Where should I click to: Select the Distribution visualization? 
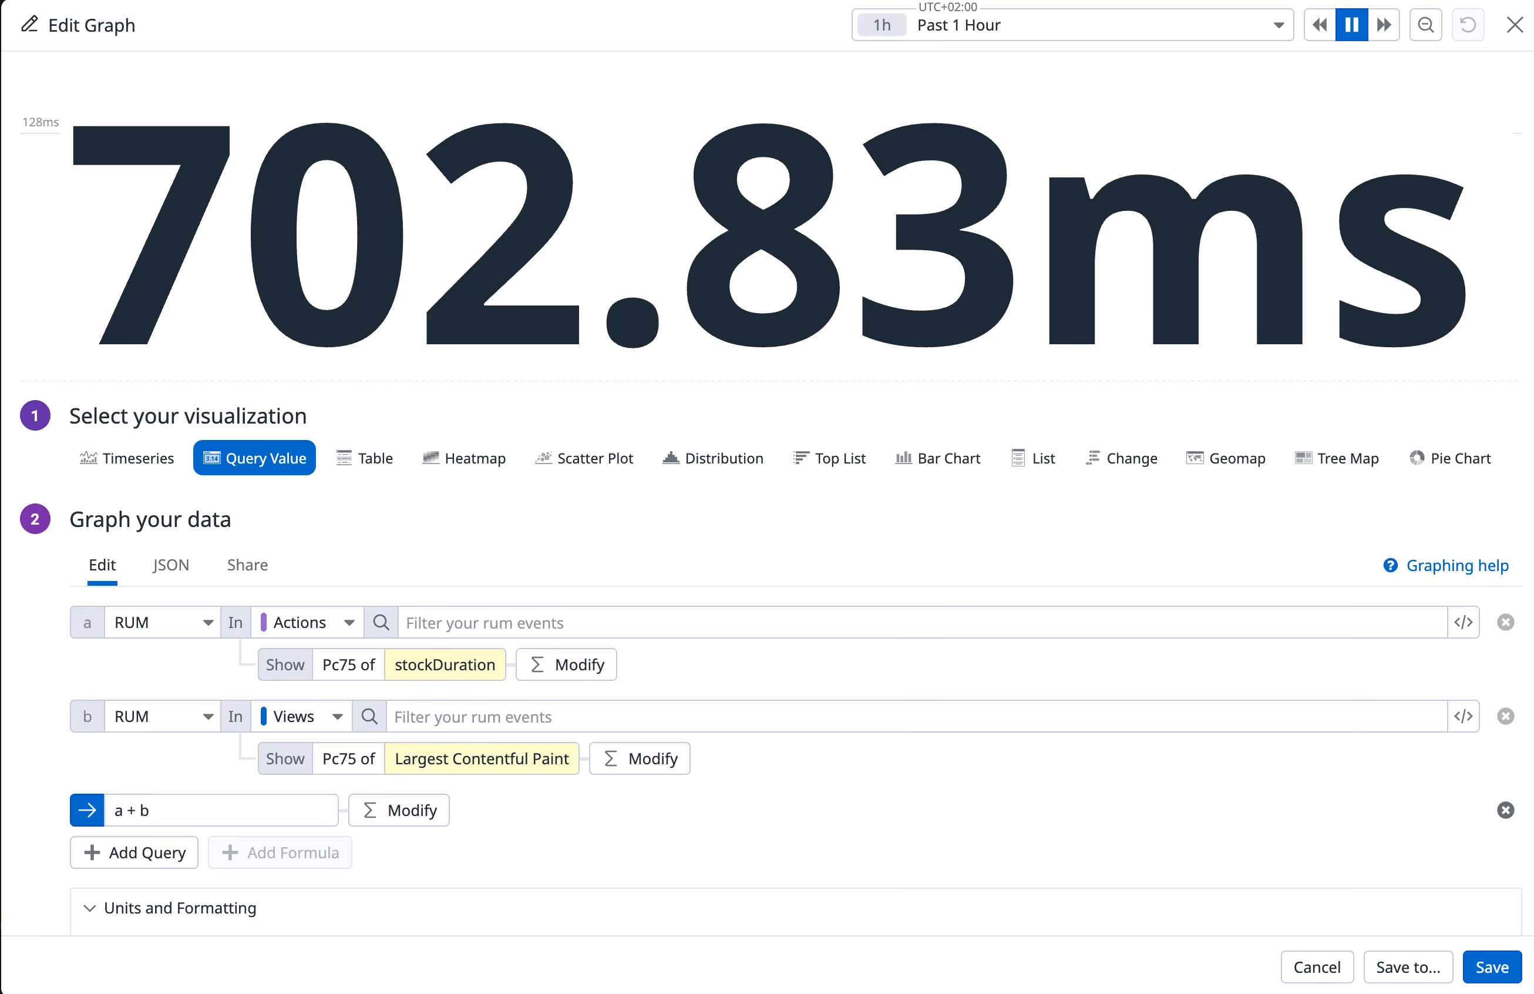pos(713,458)
